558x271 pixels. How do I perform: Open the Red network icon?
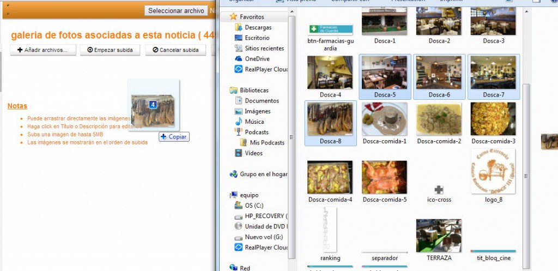pyautogui.click(x=233, y=267)
